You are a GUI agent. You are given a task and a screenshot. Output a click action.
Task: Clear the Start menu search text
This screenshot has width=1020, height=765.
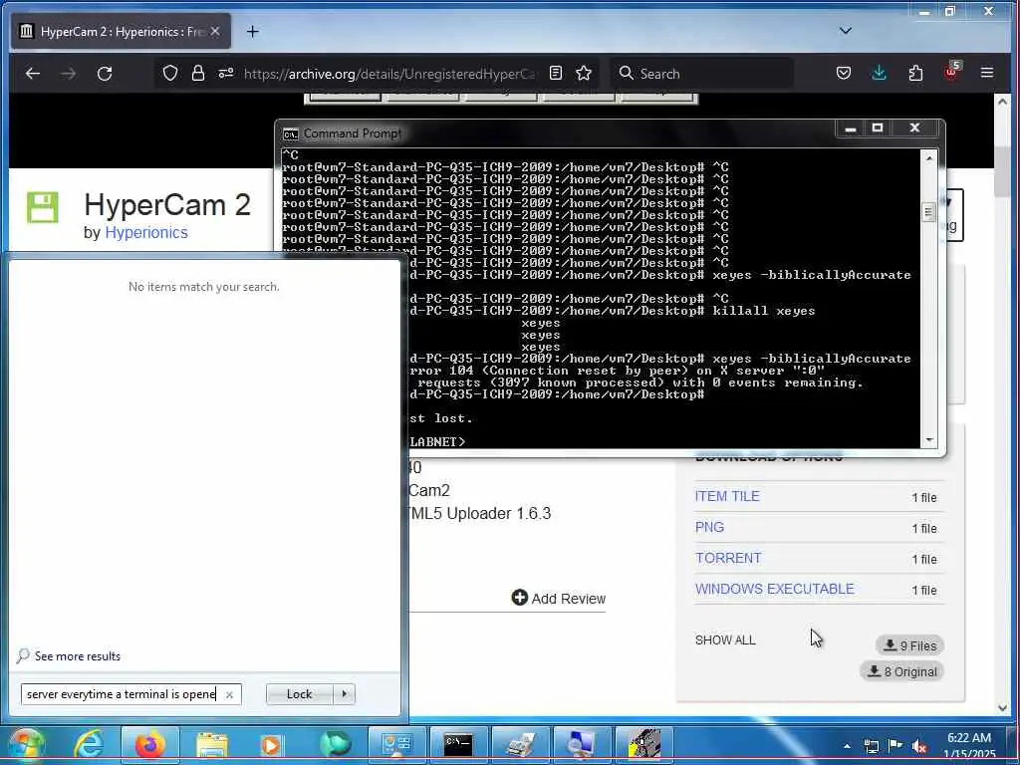229,694
